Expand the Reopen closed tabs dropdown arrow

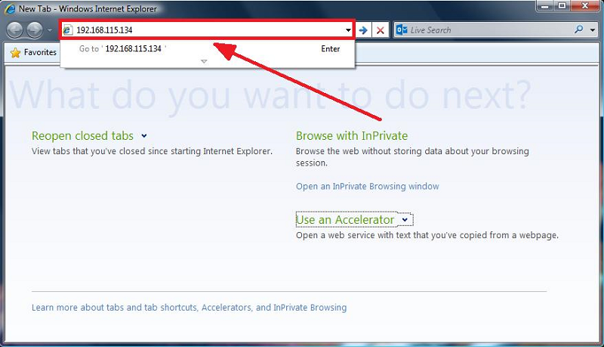click(x=144, y=136)
